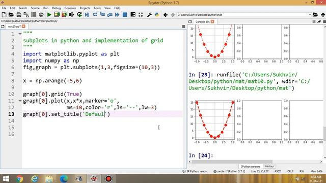Viewport: 326px width, 183px height.
Task: Open Internet Explorer from taskbar
Action: (34, 178)
